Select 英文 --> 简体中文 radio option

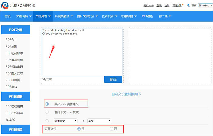coord(47,104)
